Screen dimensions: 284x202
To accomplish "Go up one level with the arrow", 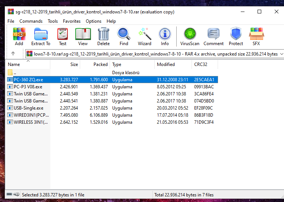I will (13, 53).
